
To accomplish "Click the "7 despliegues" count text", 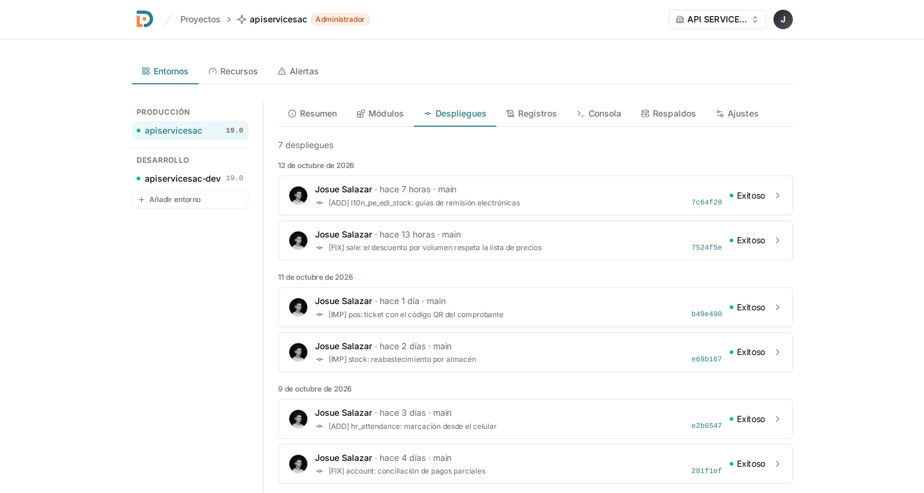I will pyautogui.click(x=306, y=145).
